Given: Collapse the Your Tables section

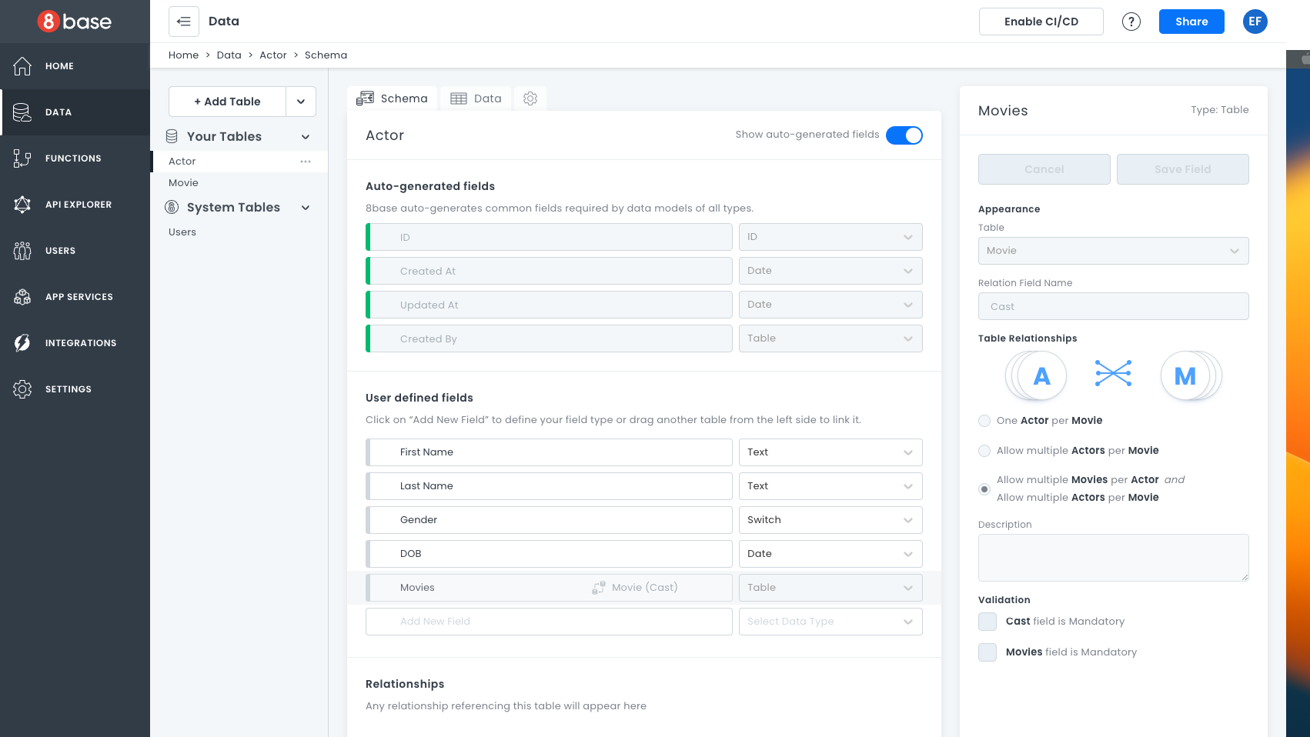Looking at the screenshot, I should pos(306,137).
